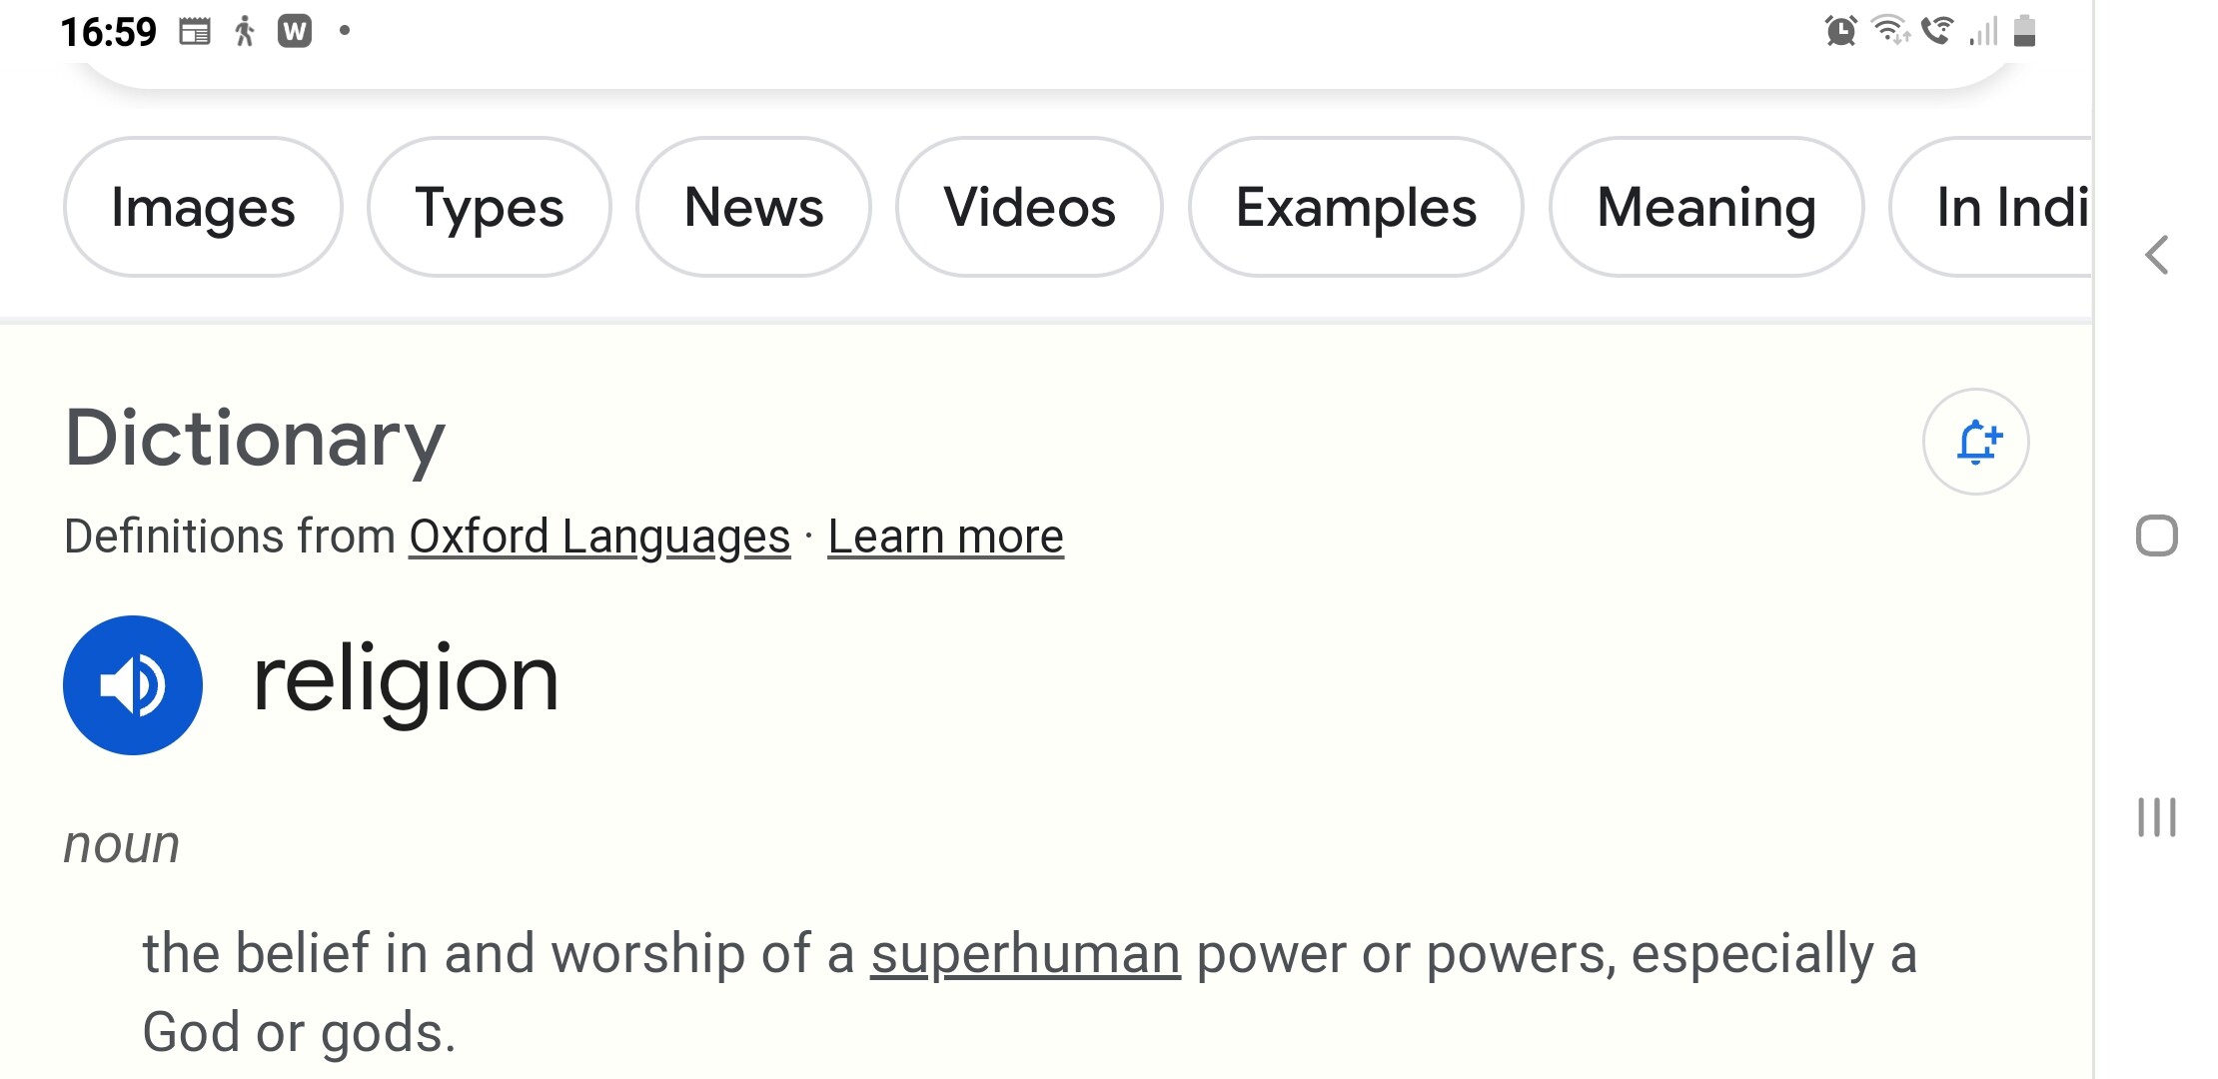This screenshot has height=1079, width=2218.
Task: Tap the calendar notification icon
Action: click(x=195, y=32)
